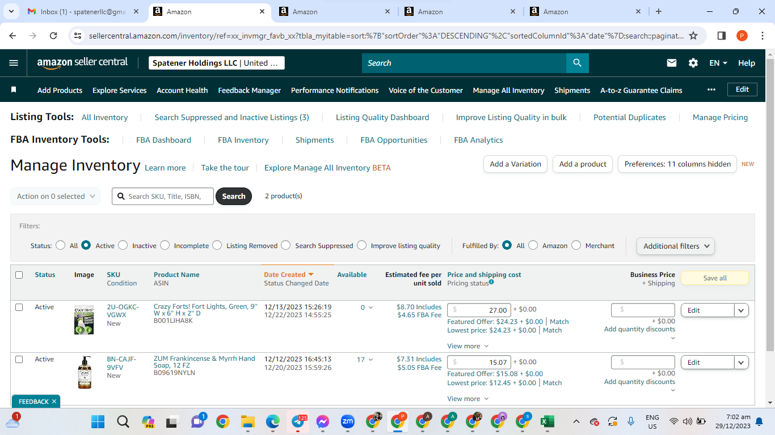775x435 pixels.
Task: Sort by the Date Created column header
Action: [289, 275]
